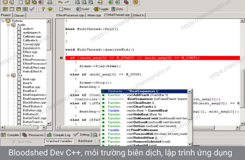Run the program with the window icon
Screen dimensions: 245x160
coord(12,9)
